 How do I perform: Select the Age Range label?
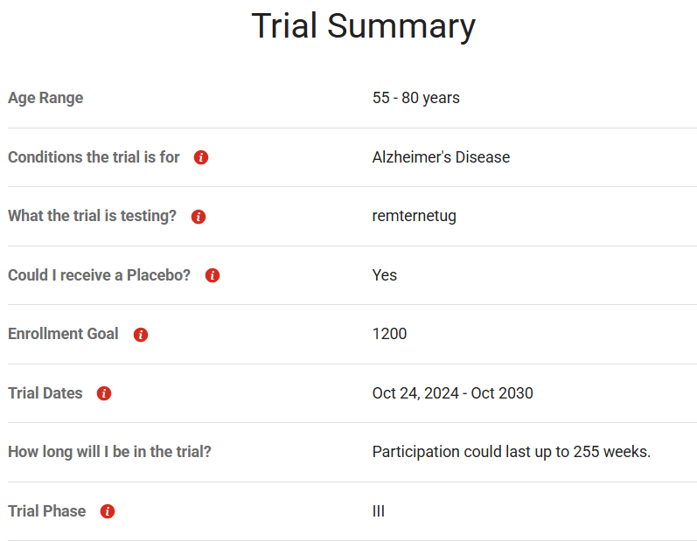[x=45, y=98]
